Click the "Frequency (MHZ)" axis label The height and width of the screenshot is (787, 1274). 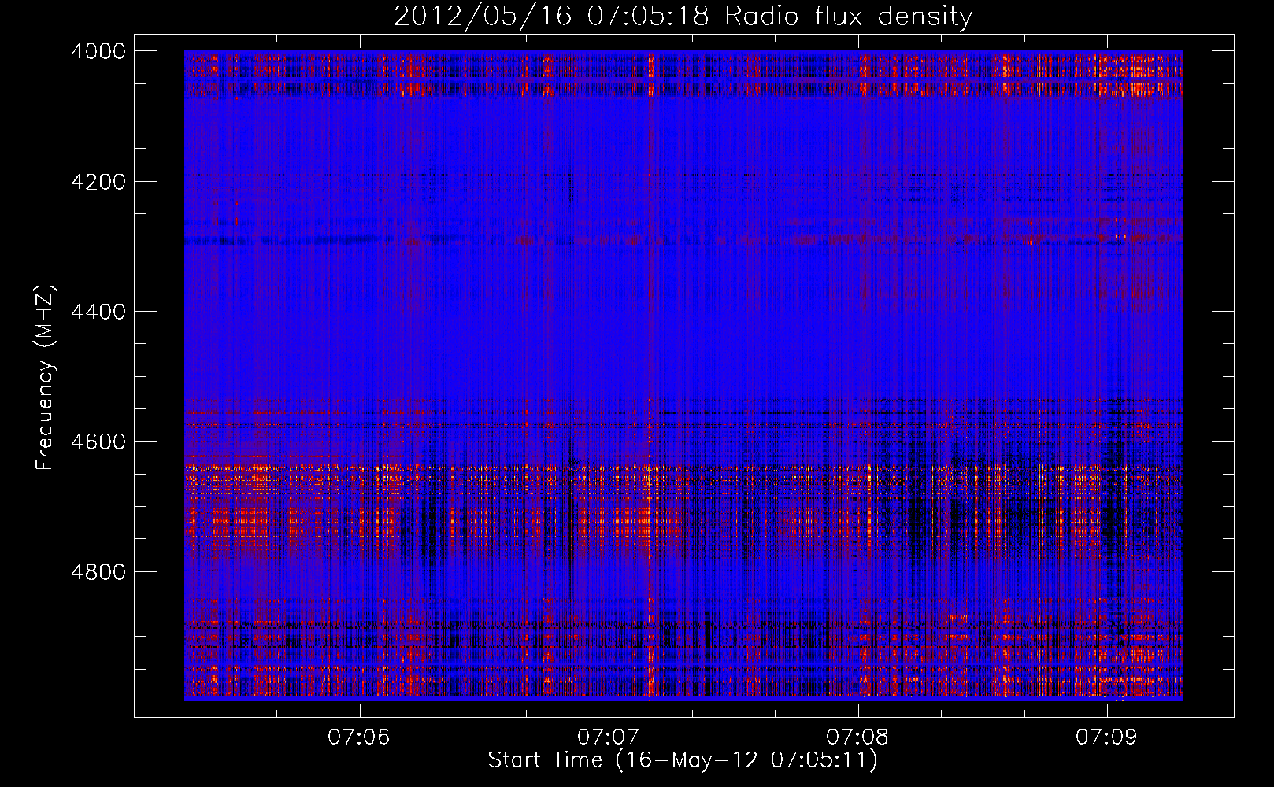coord(45,378)
